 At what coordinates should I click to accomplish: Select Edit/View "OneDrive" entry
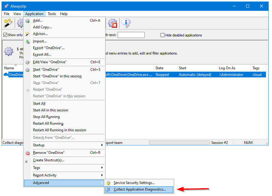[64, 62]
